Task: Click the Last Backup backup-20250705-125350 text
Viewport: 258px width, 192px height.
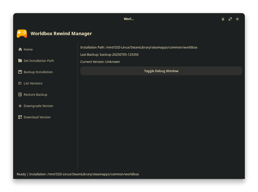Action: coord(109,55)
